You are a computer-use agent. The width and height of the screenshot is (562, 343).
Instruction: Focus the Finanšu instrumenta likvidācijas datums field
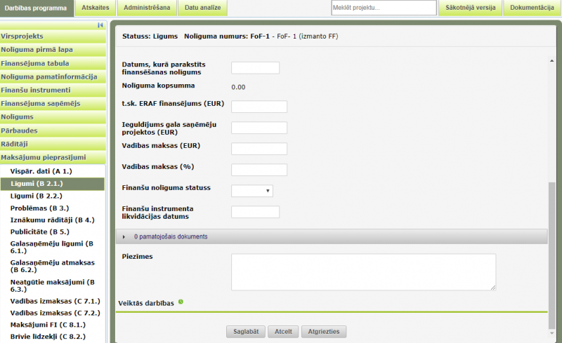click(x=255, y=212)
